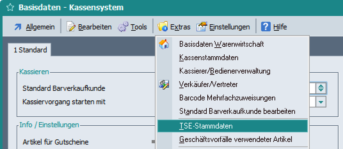Click the house icon in the Extras menu
Viewport: 343px width, 149px height.
coord(164,44)
